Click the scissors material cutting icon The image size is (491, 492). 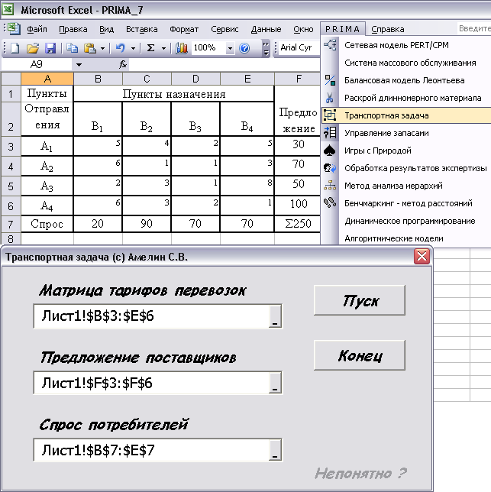[x=329, y=98]
